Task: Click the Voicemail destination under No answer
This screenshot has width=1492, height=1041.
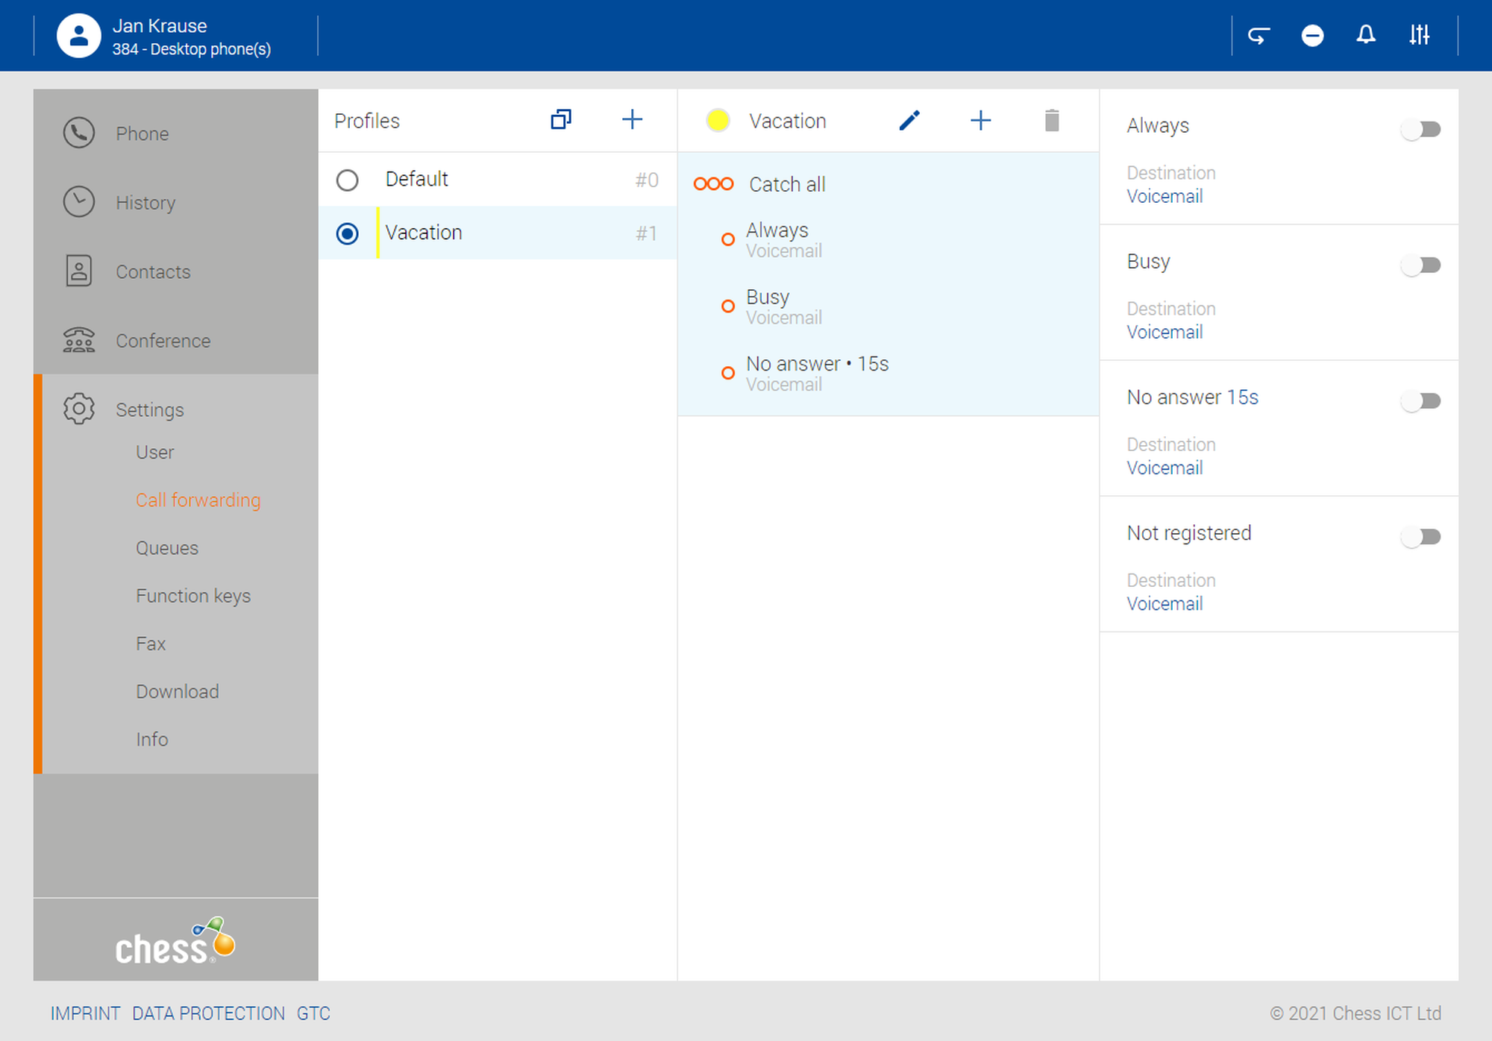Action: [1165, 468]
